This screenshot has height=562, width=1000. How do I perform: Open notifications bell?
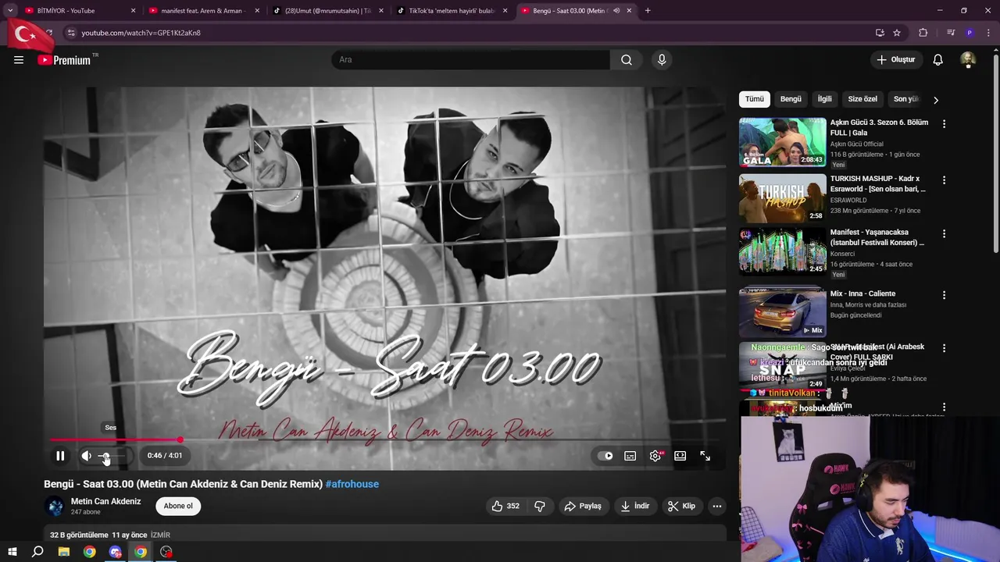(938, 59)
